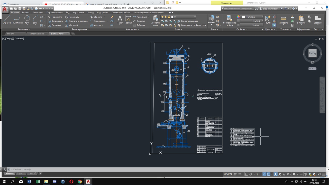This screenshot has height=185, width=329.
Task: Select the Дуга (arc) tool
Action: point(35,20)
